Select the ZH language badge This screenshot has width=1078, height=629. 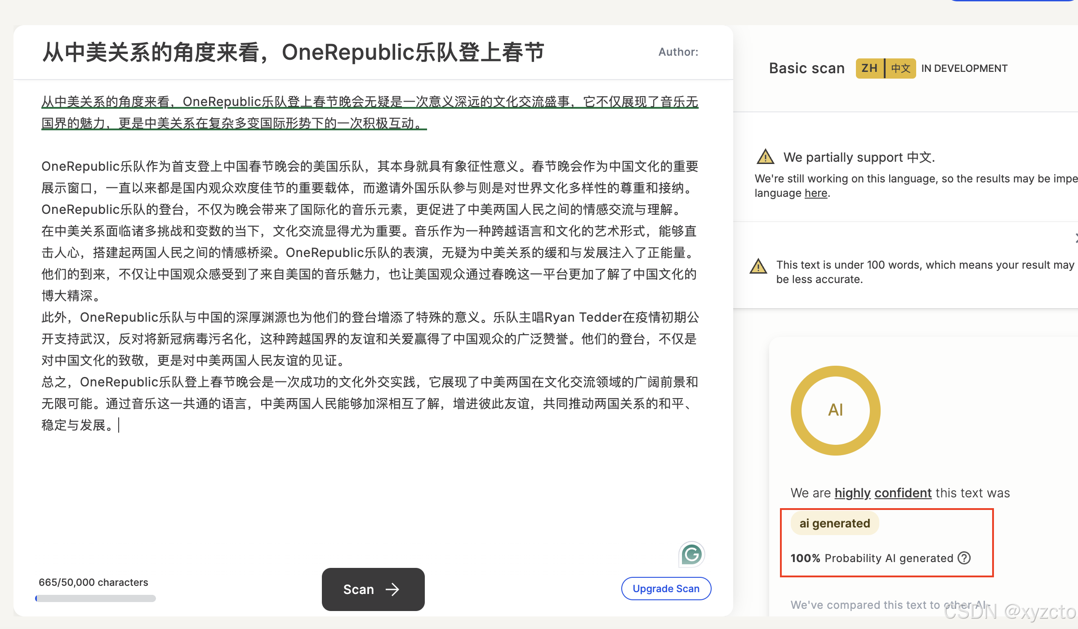[x=869, y=68]
